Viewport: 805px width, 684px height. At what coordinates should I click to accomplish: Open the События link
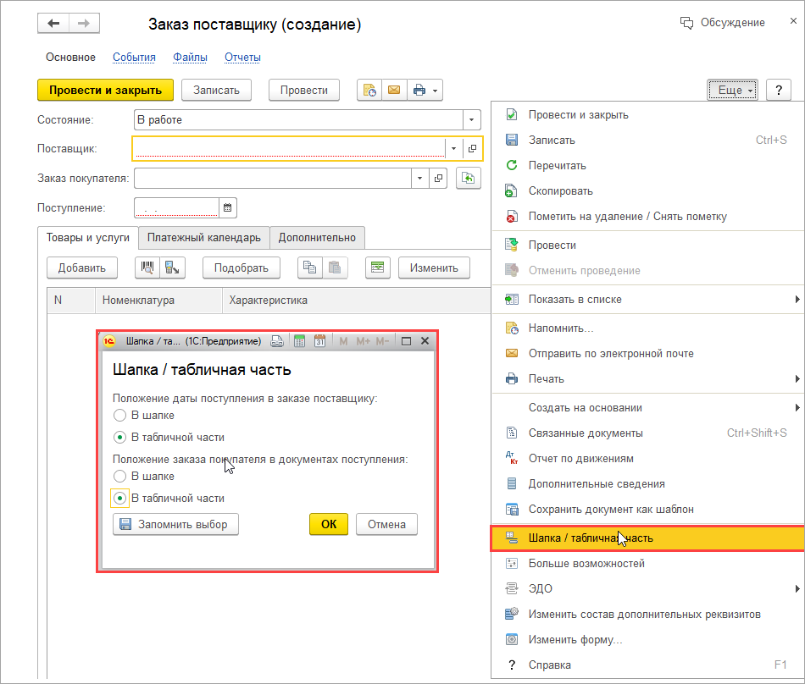click(134, 57)
